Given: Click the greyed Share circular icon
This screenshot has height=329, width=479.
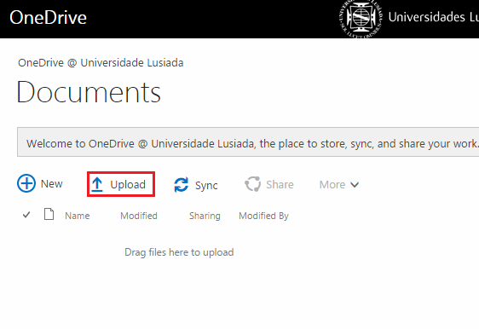Looking at the screenshot, I should pos(252,184).
